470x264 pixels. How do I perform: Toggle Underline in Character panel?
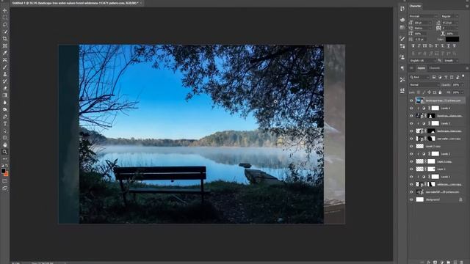coord(449,45)
